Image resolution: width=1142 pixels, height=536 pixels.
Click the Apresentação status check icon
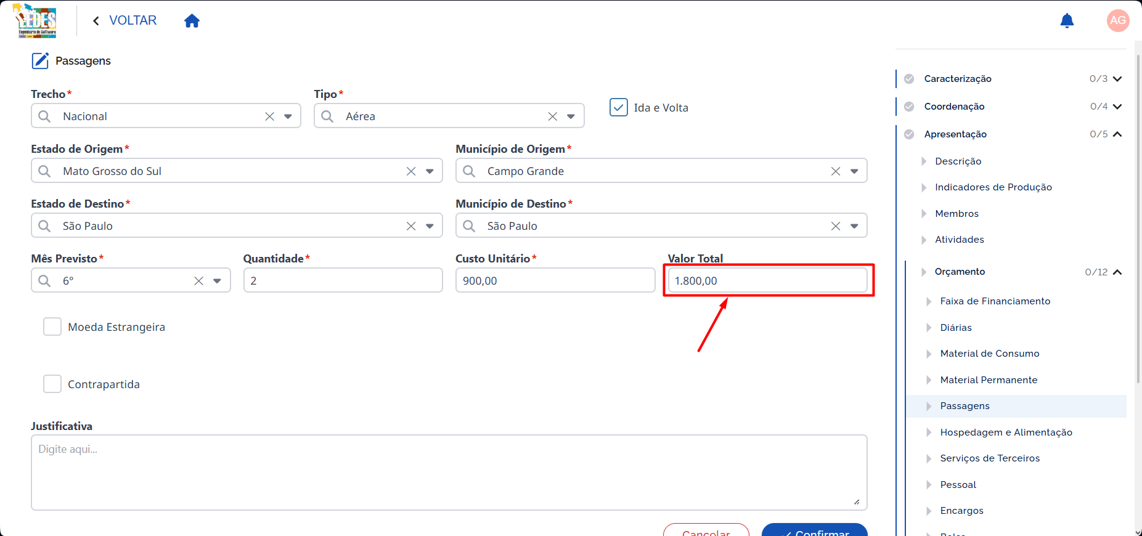909,134
